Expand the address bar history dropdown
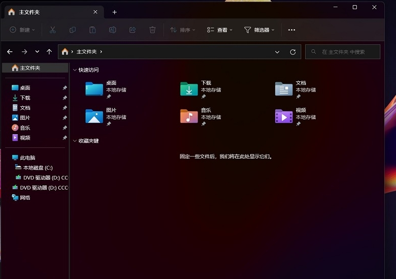396x279 pixels. point(277,52)
